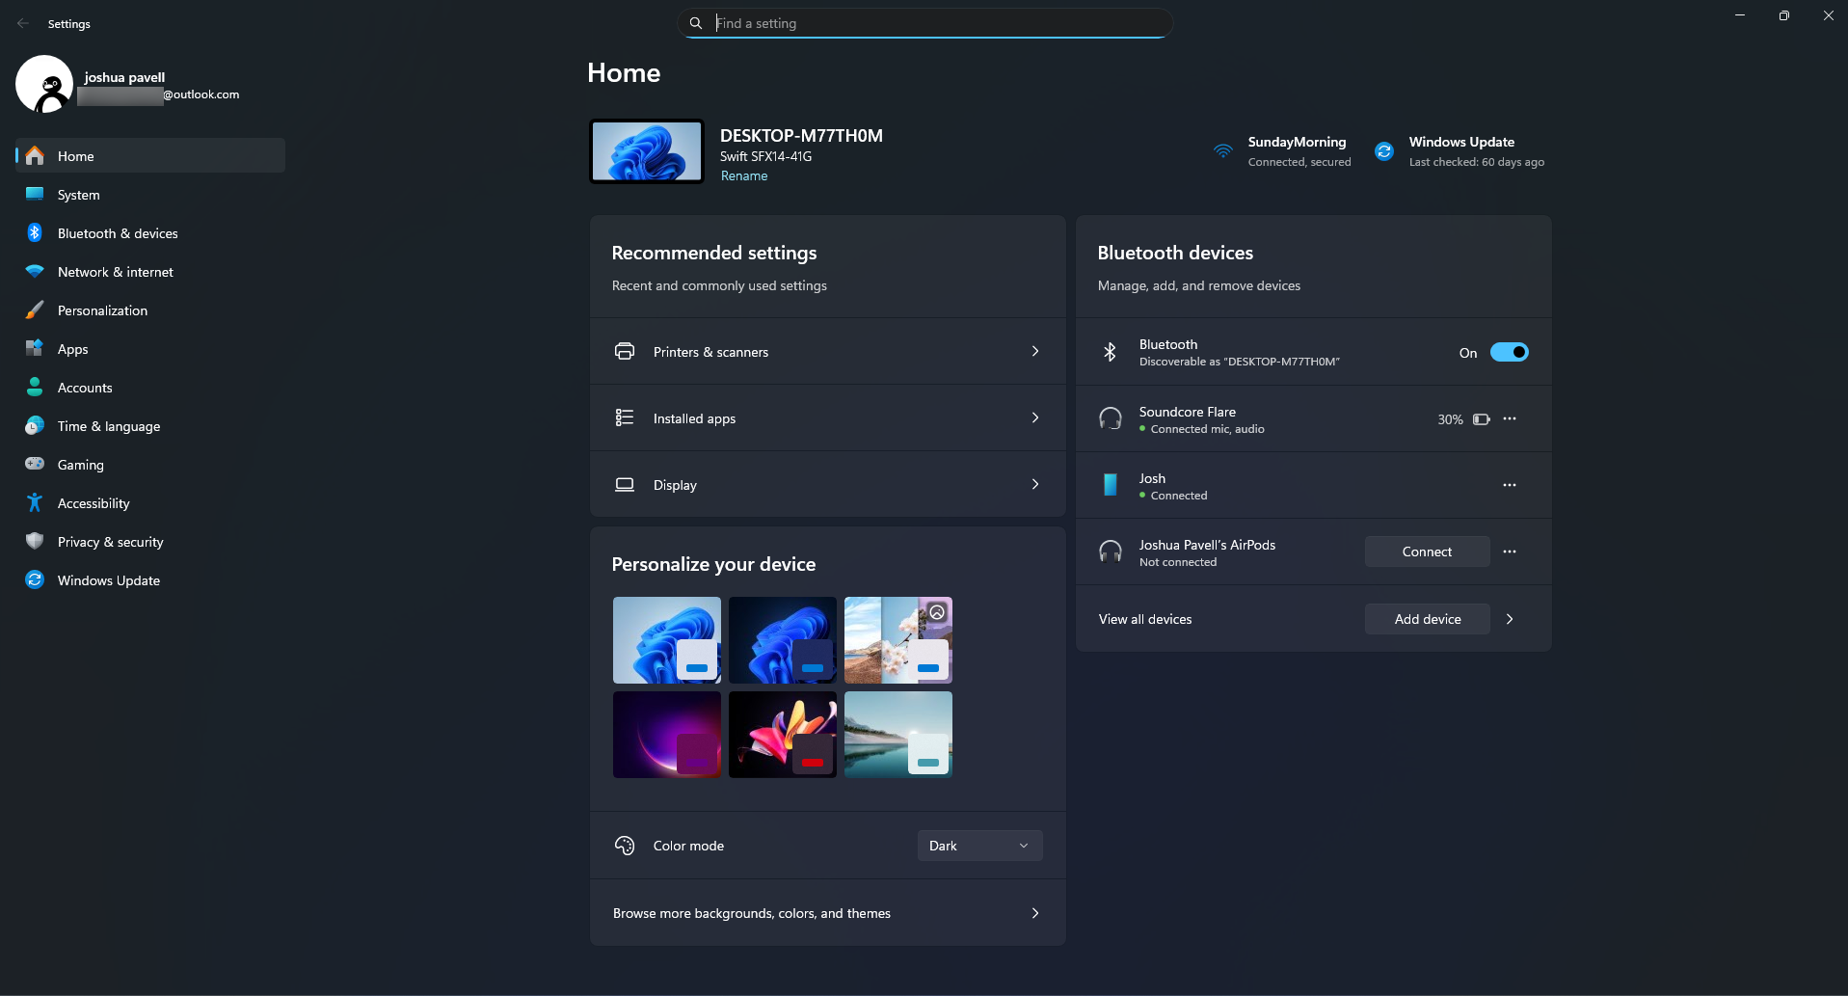Click the Personalization paintbrush icon
Viewport: 1848px width, 996px height.
coord(35,310)
